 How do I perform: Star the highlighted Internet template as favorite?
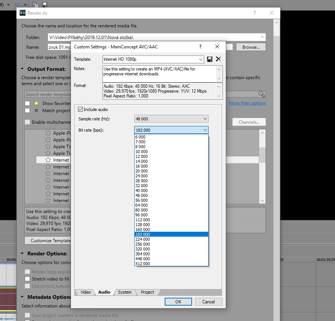pyautogui.click(x=48, y=160)
